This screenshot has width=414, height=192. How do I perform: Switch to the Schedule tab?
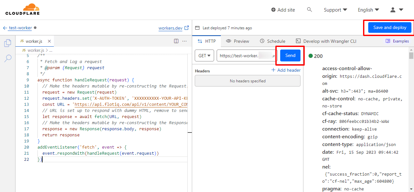coord(272,41)
